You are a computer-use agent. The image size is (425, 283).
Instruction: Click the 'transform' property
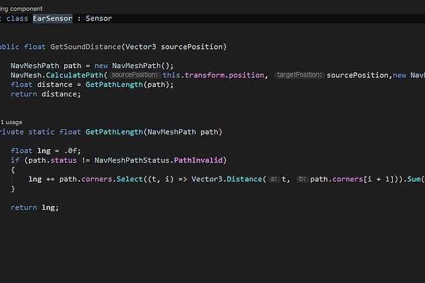pyautogui.click(x=204, y=75)
